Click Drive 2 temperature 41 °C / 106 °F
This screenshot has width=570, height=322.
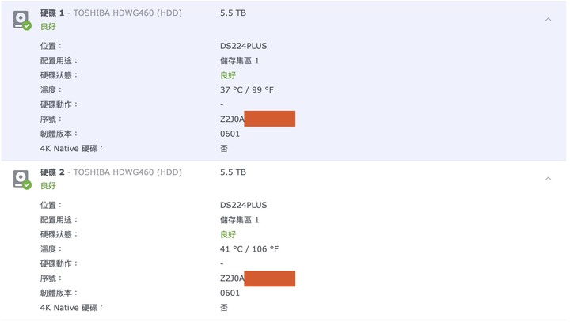point(249,249)
